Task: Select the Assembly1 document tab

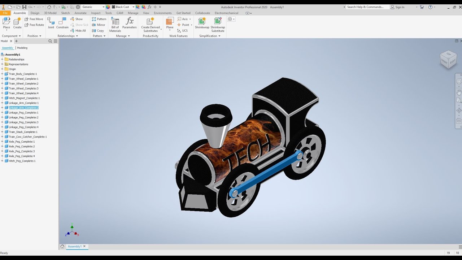Action: (x=75, y=246)
